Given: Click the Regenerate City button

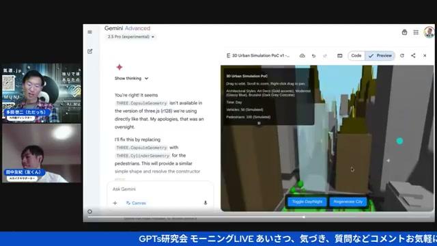Looking at the screenshot, I should tap(348, 202).
